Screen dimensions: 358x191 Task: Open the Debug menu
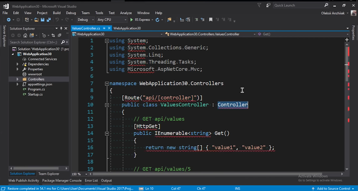coord(71,13)
